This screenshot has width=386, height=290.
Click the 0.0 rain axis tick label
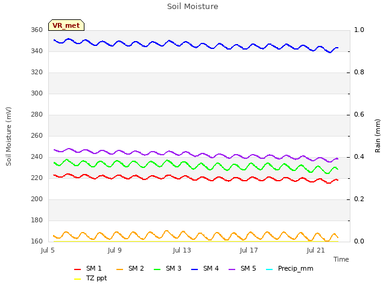[359, 242]
